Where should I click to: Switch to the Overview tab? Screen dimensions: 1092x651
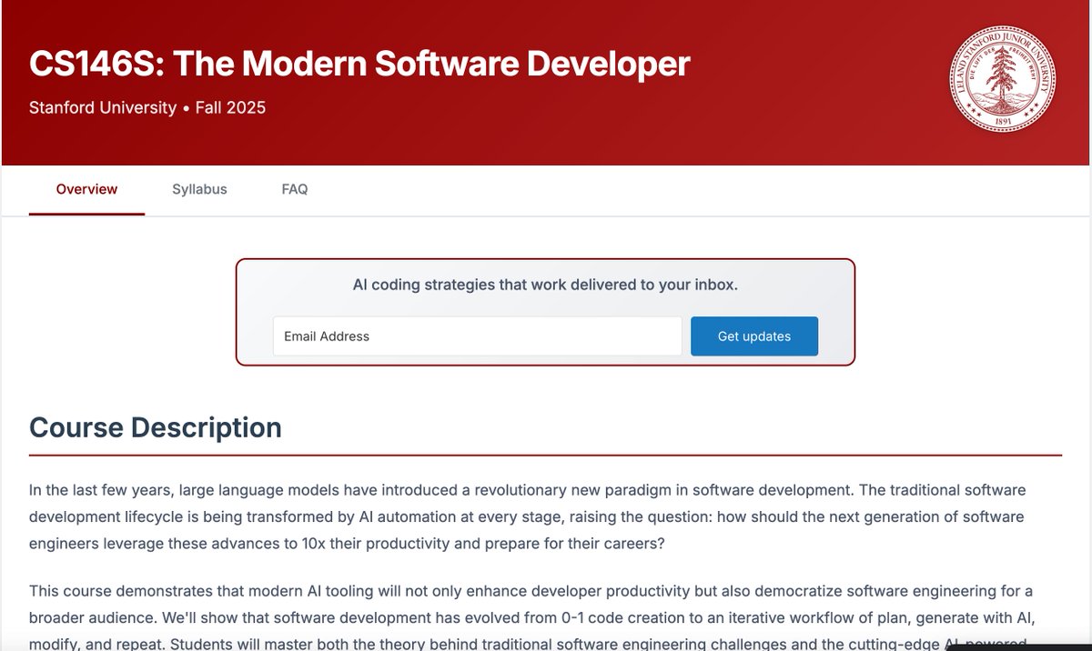(86, 190)
